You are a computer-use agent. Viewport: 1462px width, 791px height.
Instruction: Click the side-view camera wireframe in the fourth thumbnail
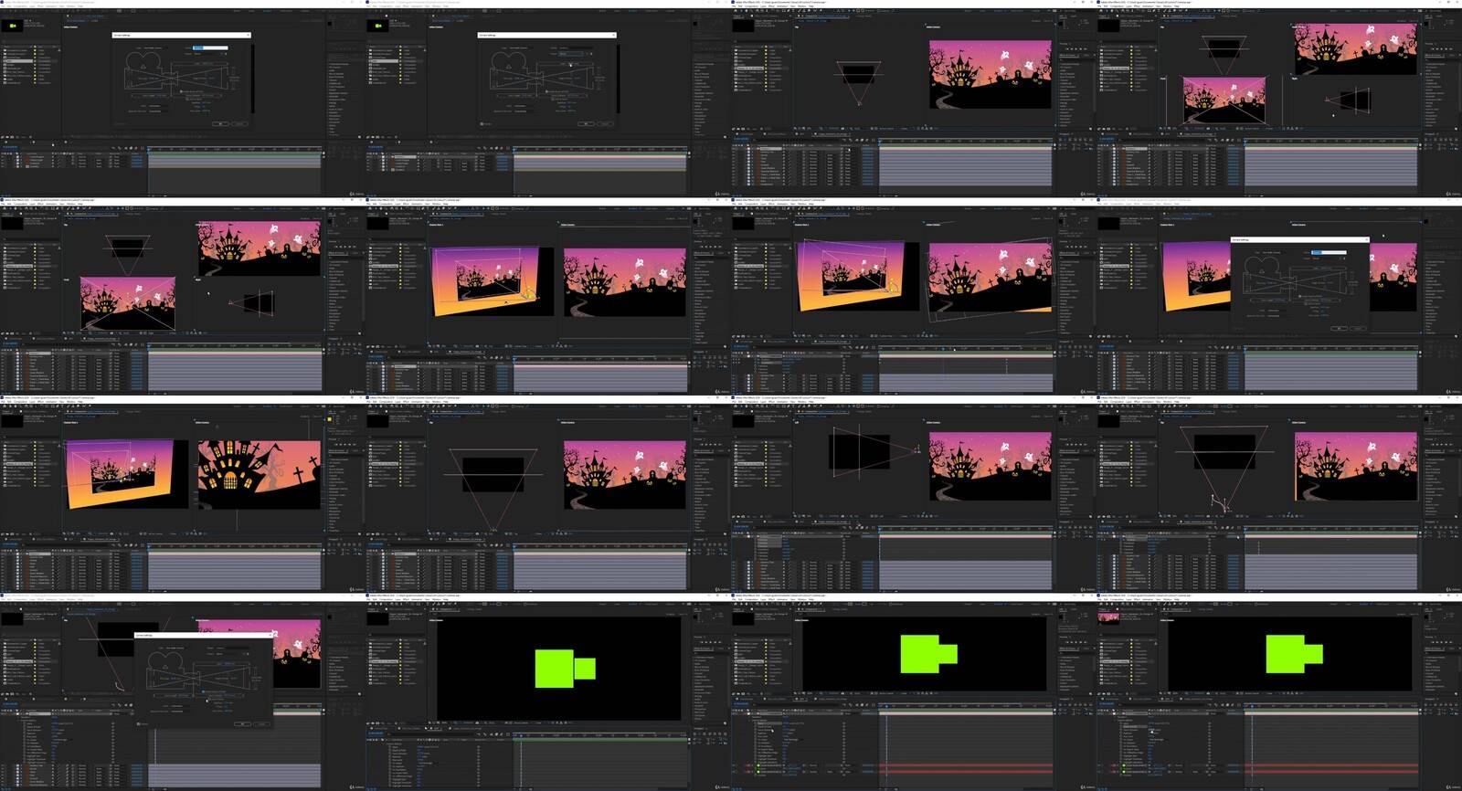pyautogui.click(x=1349, y=99)
